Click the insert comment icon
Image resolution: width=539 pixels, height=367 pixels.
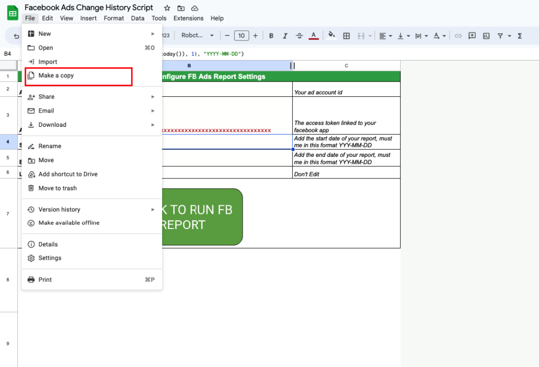click(472, 36)
